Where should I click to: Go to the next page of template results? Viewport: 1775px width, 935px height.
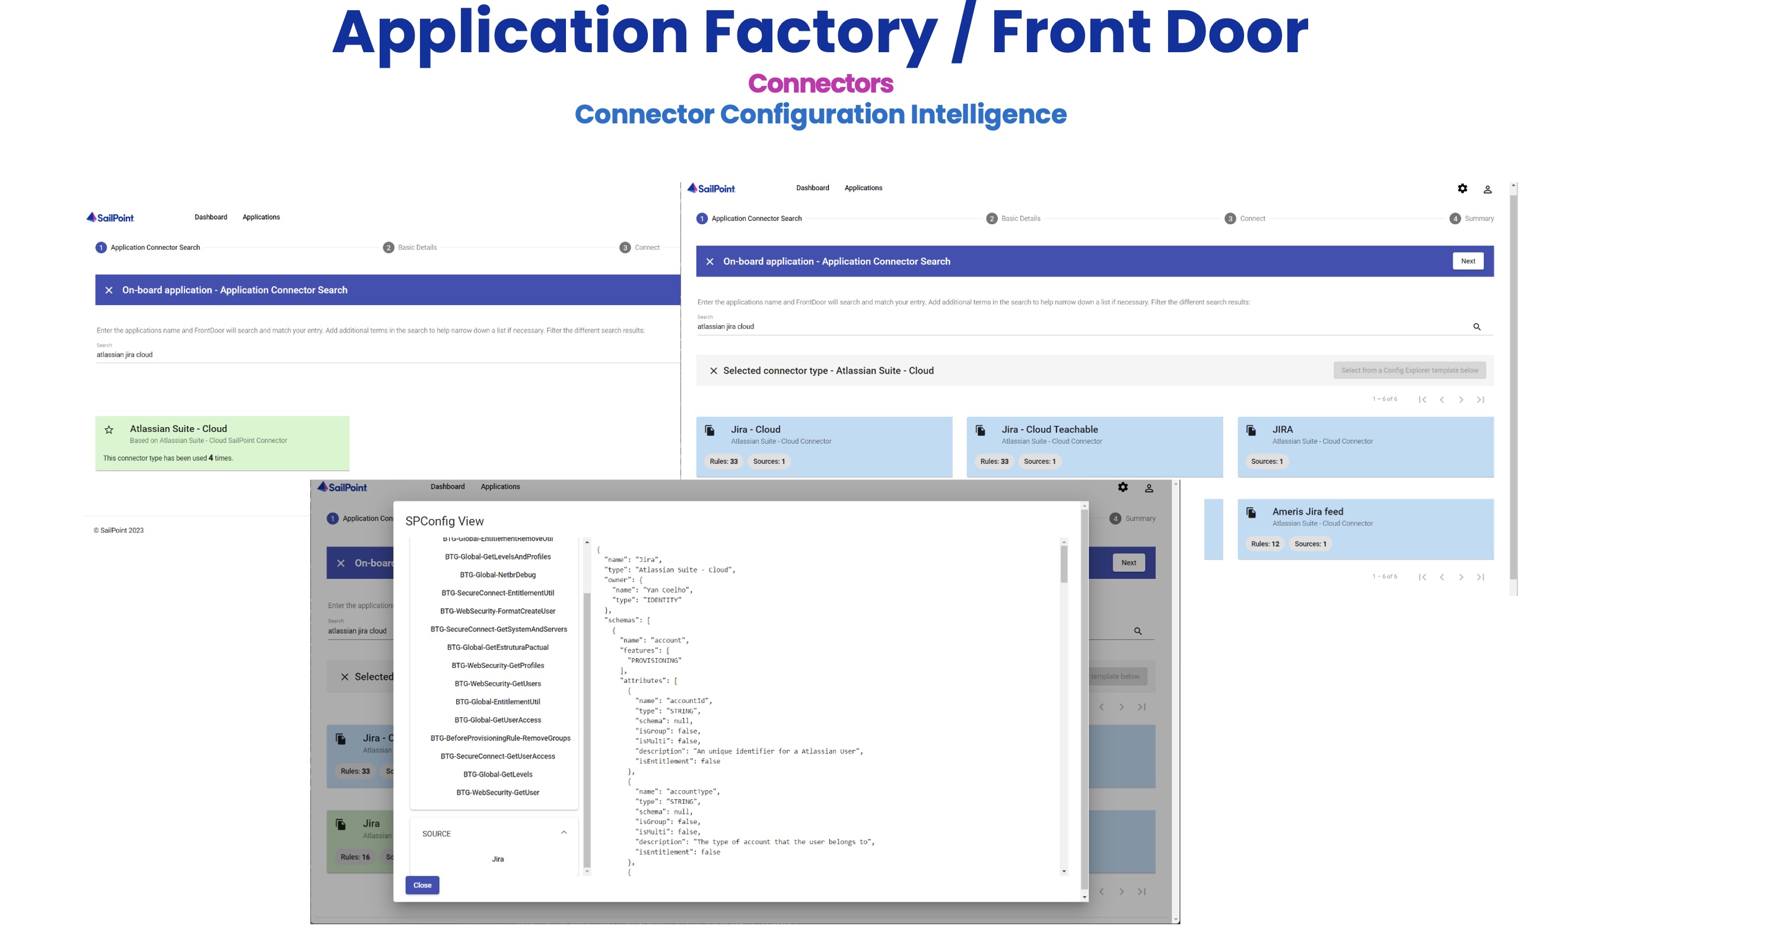(x=1461, y=400)
